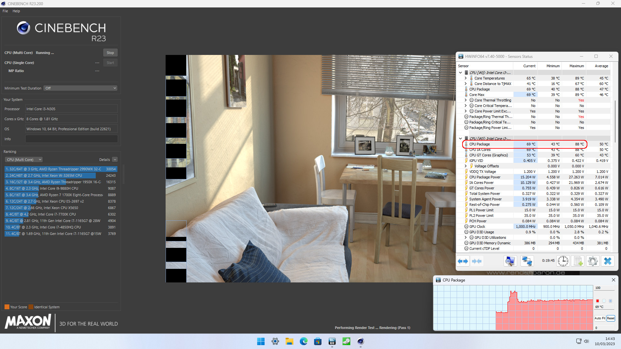Launch Microsoft Edge from the taskbar
This screenshot has width=621, height=349.
(x=304, y=341)
